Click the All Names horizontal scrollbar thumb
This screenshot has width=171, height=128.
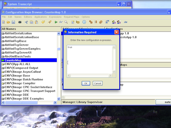click(x=21, y=102)
